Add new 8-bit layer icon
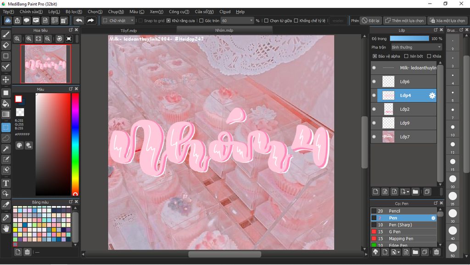Viewport: 470px width, 265px height. point(385,192)
